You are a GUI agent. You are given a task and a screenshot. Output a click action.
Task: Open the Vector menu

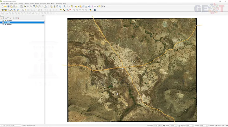(32, 3)
